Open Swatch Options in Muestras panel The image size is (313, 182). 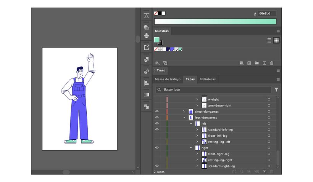pyautogui.click(x=249, y=63)
